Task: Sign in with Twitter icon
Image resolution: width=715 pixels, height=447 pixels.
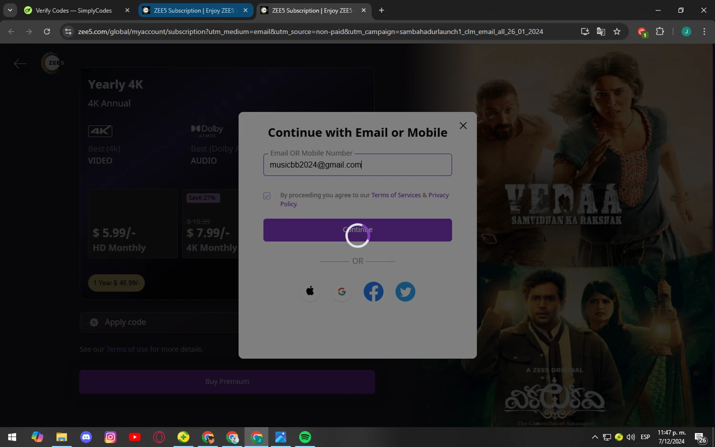Action: (405, 292)
